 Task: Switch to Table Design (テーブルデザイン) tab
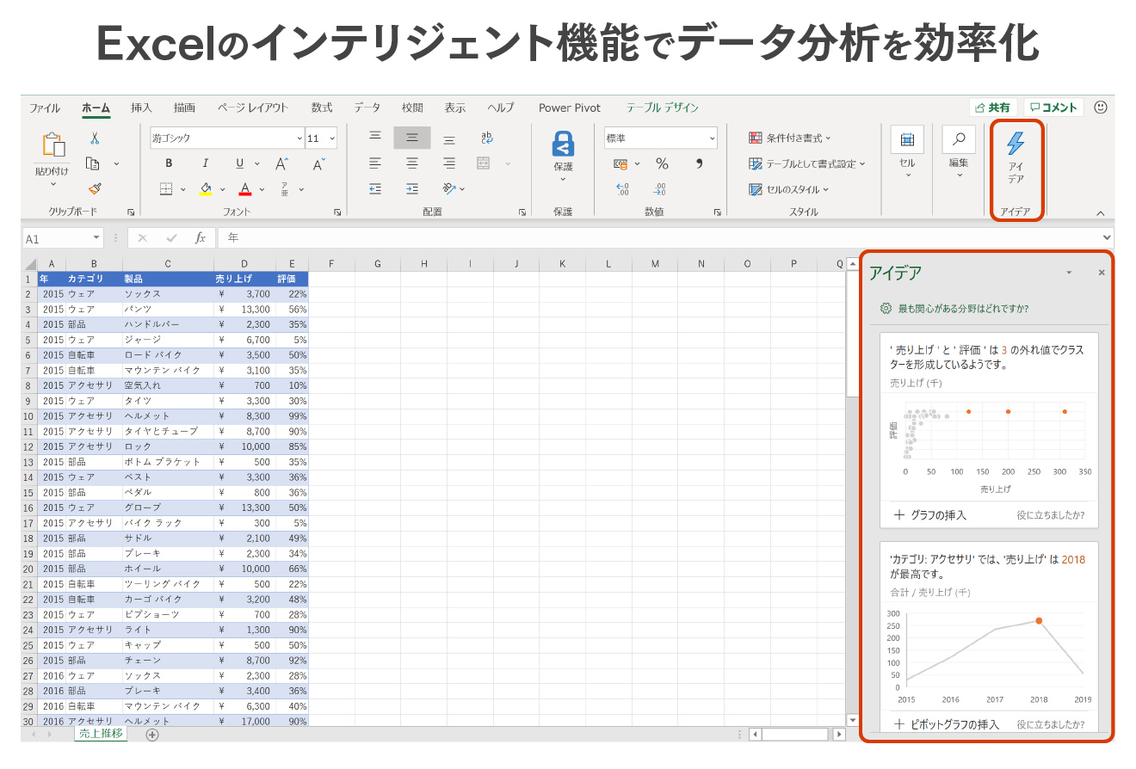pyautogui.click(x=663, y=108)
